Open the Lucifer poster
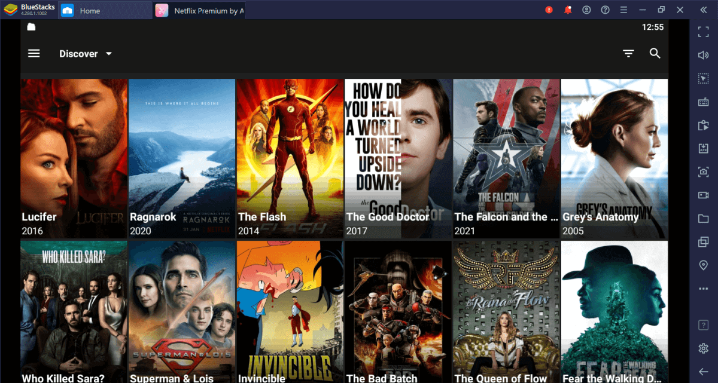718x383 pixels. [74, 159]
